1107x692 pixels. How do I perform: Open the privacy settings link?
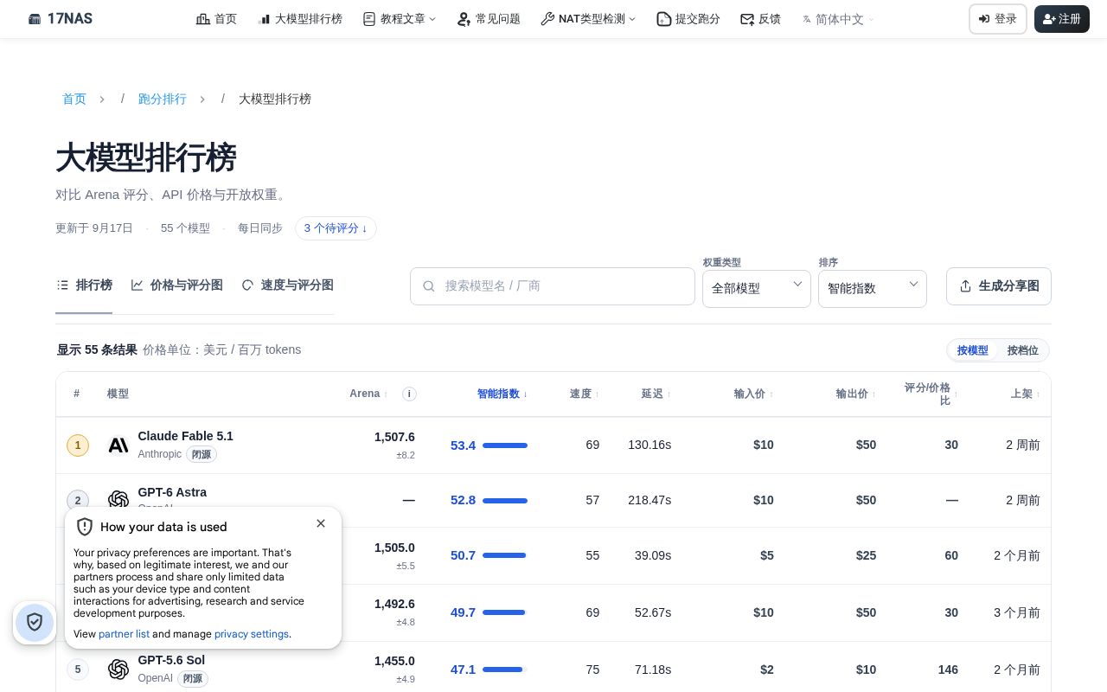tap(252, 634)
